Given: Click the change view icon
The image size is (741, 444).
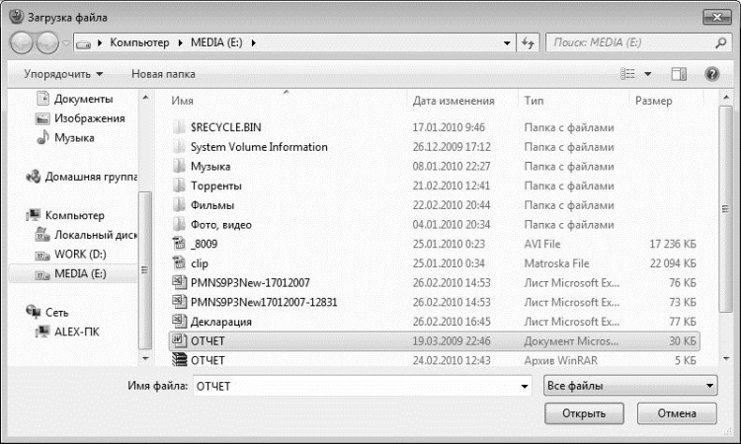Looking at the screenshot, I should point(627,74).
